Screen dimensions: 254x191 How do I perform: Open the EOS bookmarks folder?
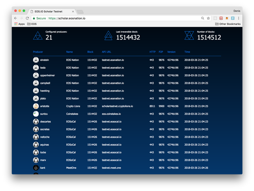(32, 24)
